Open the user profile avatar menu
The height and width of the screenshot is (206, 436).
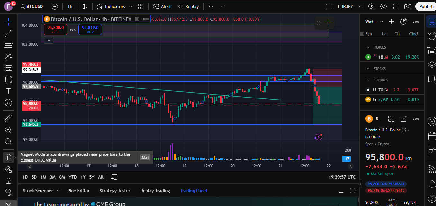pyautogui.click(x=8, y=6)
